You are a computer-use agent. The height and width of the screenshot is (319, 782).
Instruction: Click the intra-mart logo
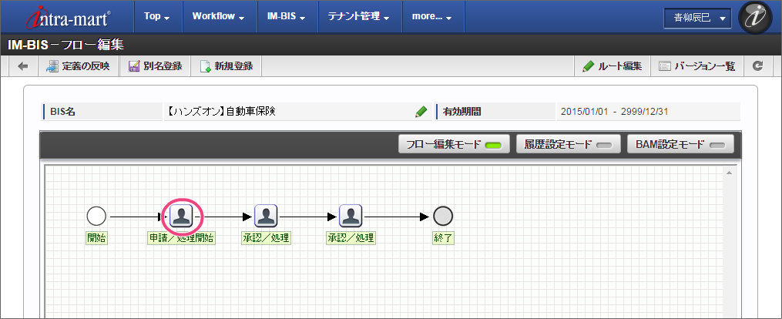pyautogui.click(x=69, y=18)
